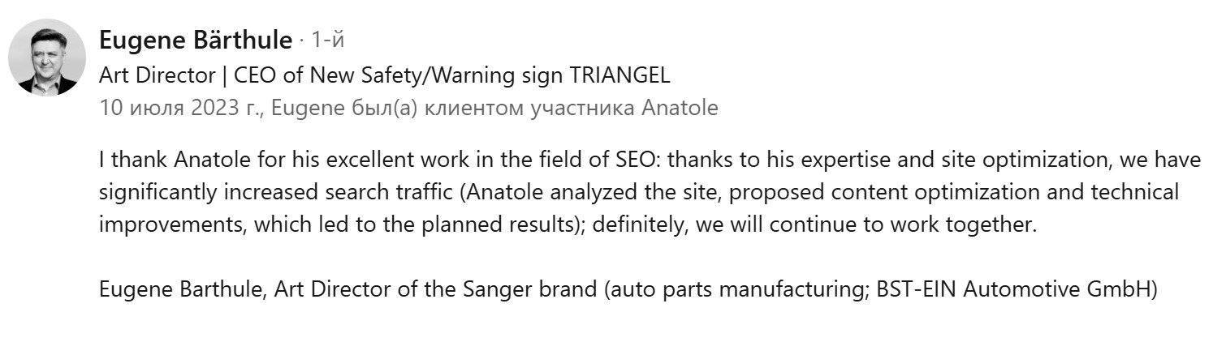This screenshot has width=1226, height=342.
Task: Click Eugene Bärthule's profile photo
Action: [x=46, y=57]
